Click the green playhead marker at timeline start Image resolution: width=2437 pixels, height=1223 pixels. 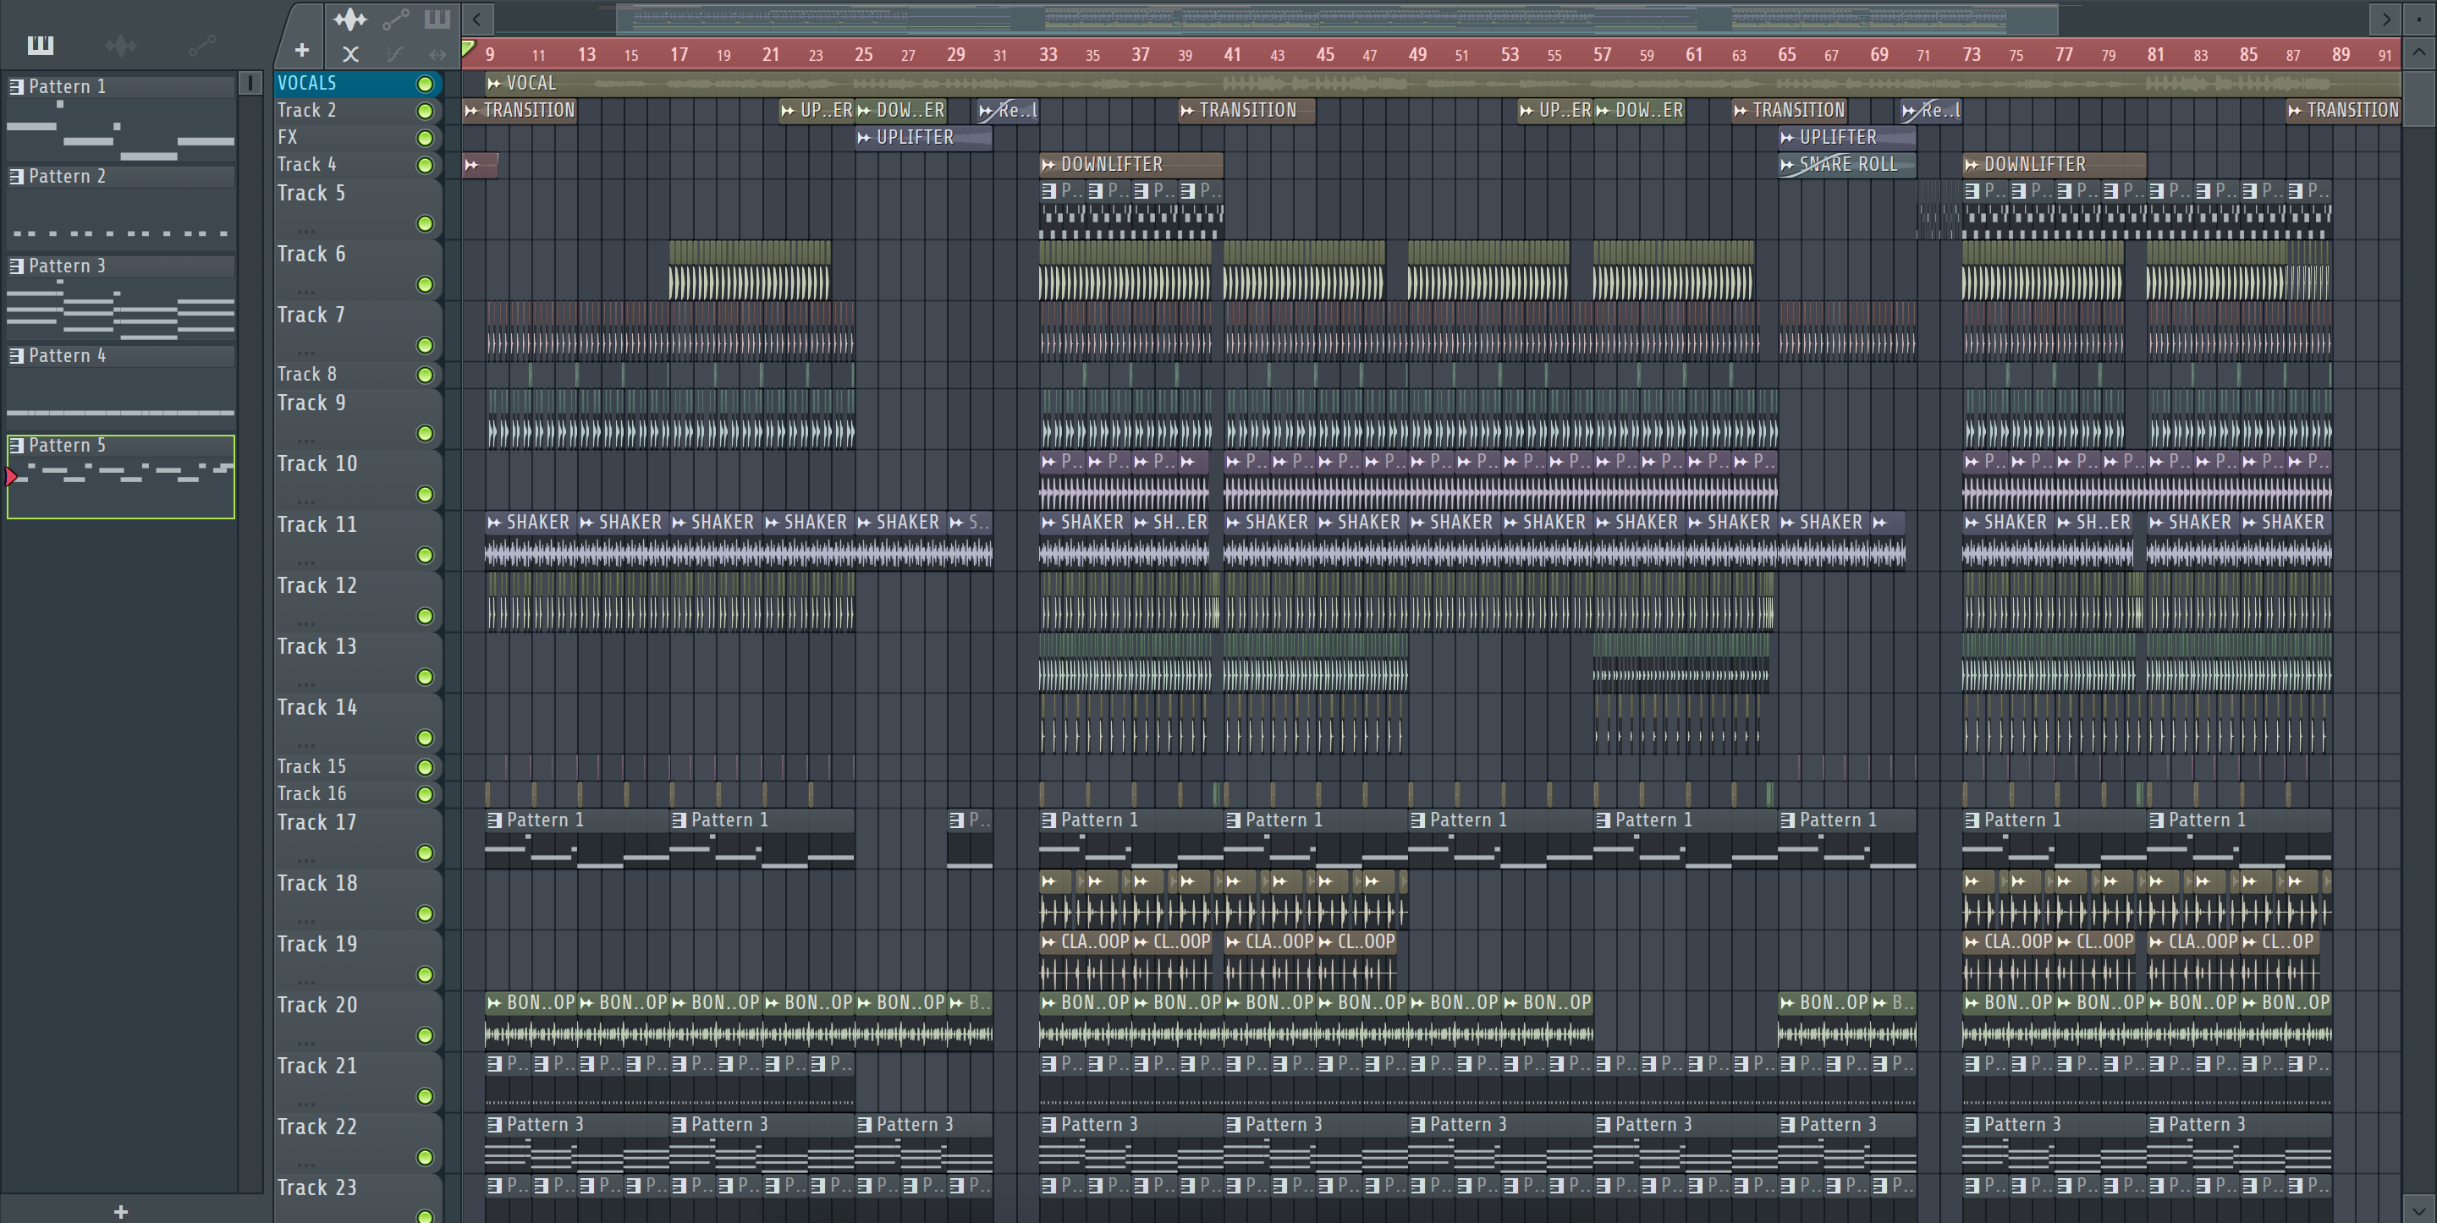pyautogui.click(x=468, y=47)
